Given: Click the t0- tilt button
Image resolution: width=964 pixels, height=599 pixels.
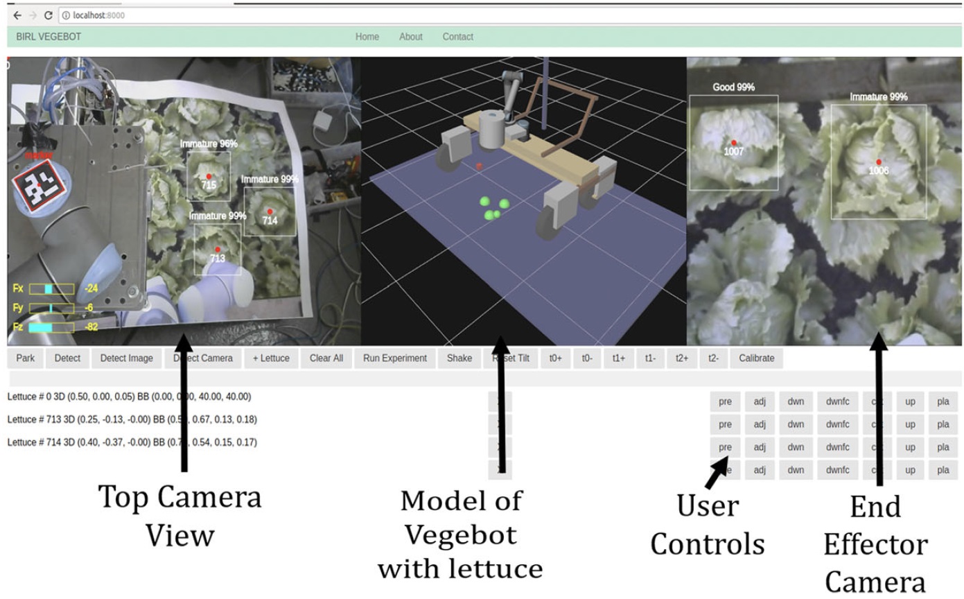Looking at the screenshot, I should (x=587, y=358).
